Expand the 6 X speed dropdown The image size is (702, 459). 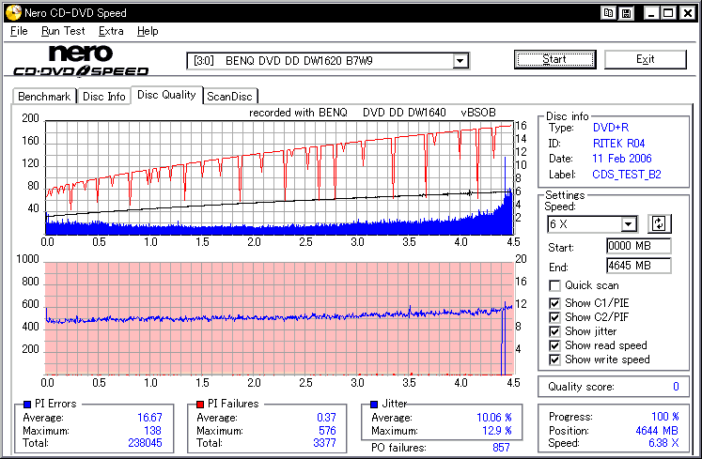[x=629, y=223]
